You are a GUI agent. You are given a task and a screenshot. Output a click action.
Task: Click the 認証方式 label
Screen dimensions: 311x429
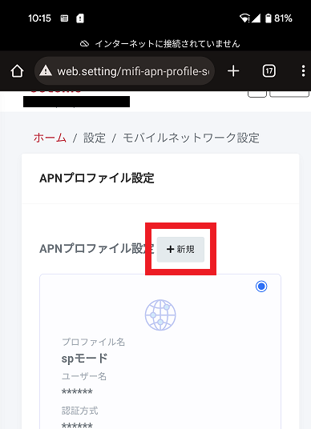[79, 411]
